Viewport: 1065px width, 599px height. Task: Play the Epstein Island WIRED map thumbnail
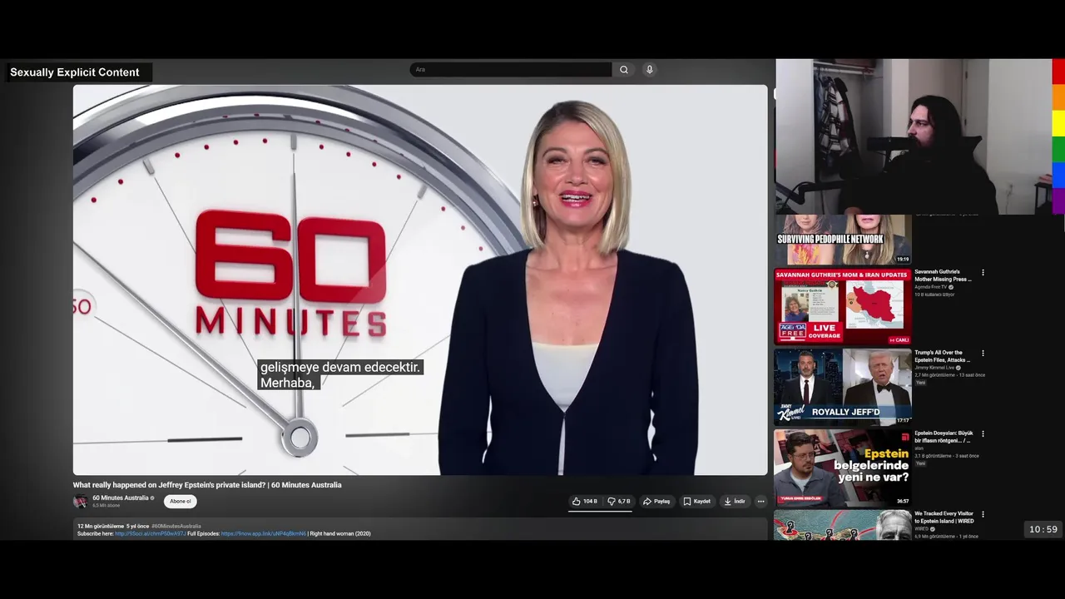(x=843, y=525)
